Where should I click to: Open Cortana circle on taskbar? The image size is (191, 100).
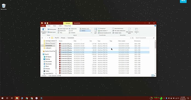point(7,98)
